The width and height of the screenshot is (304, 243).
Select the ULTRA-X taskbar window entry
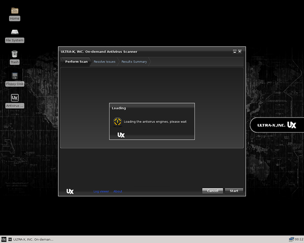click(x=31, y=239)
